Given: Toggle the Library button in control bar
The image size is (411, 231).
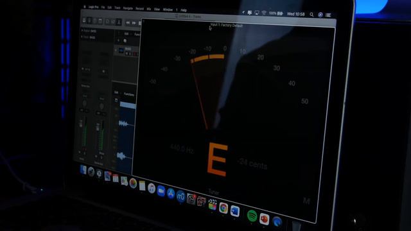Looking at the screenshot, I should 84,20.
